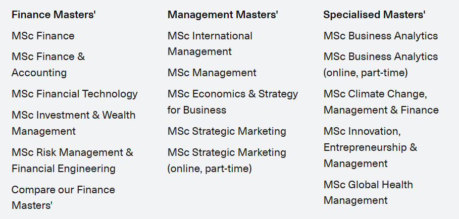459x219 pixels.
Task: Select MSc Strategic Marketing (online, part-time)
Action: (x=227, y=160)
